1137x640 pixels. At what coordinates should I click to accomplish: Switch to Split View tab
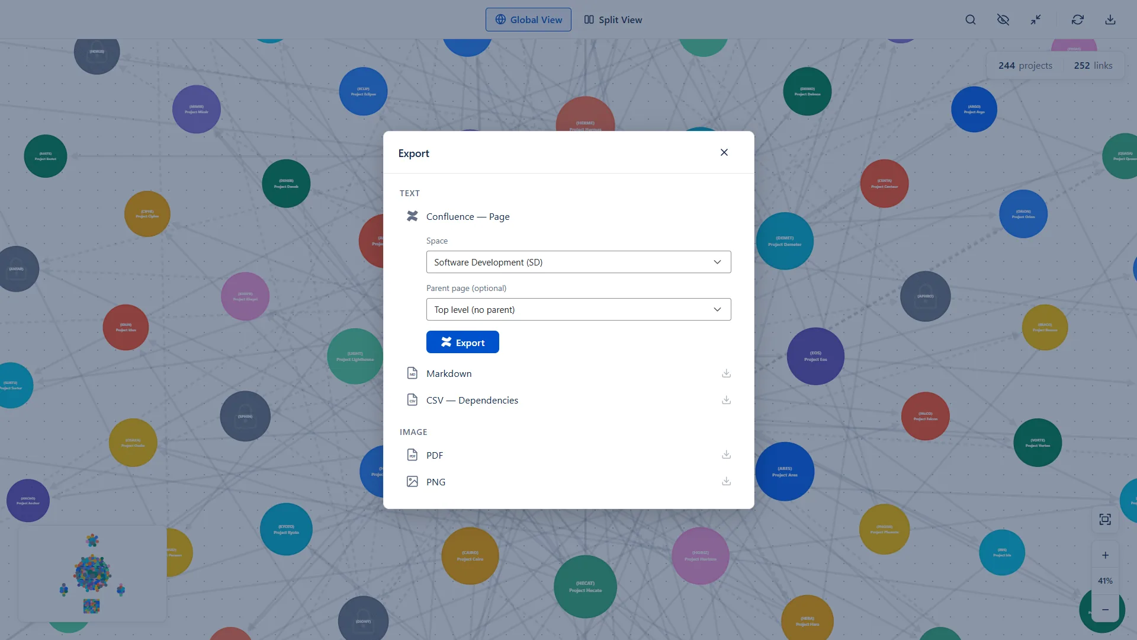click(x=613, y=20)
